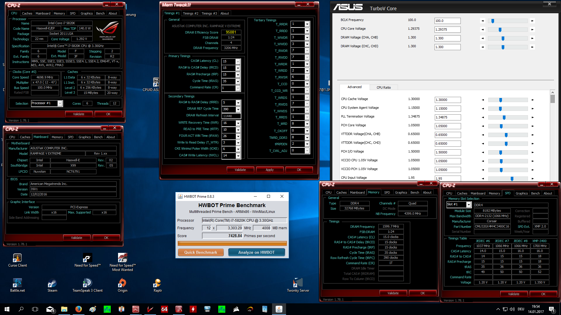This screenshot has width=561, height=315.
Task: Open Graphics tab in CPU-Z Mainboard window
Action: 84,137
